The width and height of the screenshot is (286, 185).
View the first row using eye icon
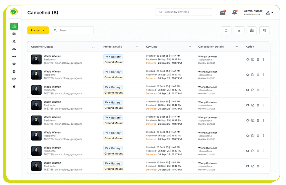point(248,60)
